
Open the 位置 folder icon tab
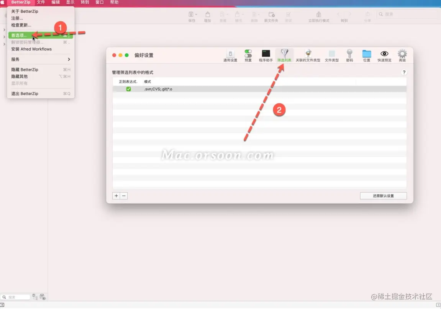(x=366, y=56)
